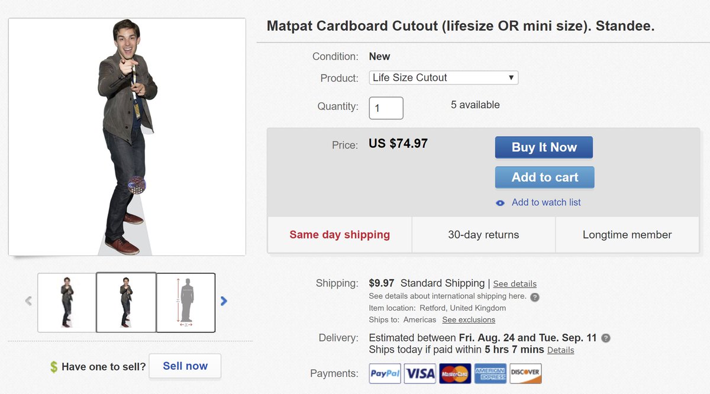Screen dimensions: 710x394
Task: Click the international shipping help icon
Action: pos(535,297)
